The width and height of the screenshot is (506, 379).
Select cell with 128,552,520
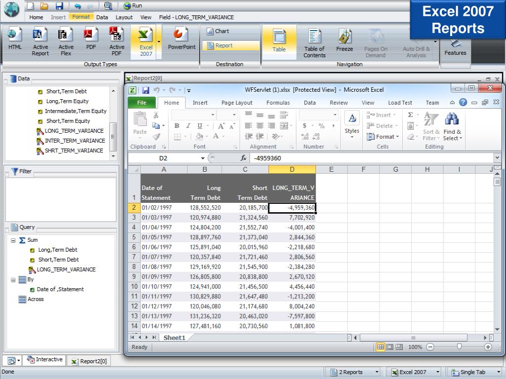[x=205, y=208]
